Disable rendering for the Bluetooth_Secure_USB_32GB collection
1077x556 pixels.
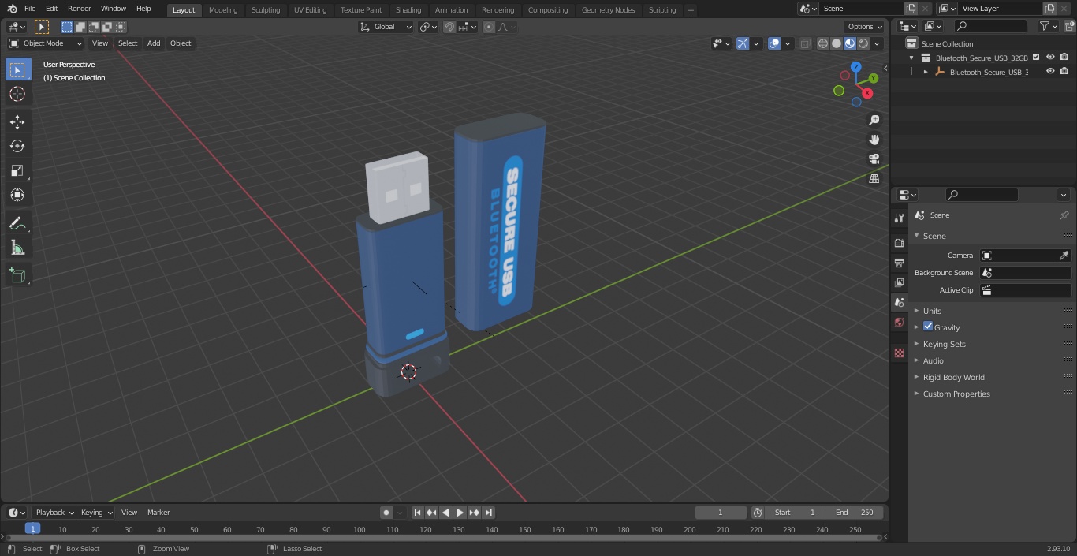[1064, 57]
